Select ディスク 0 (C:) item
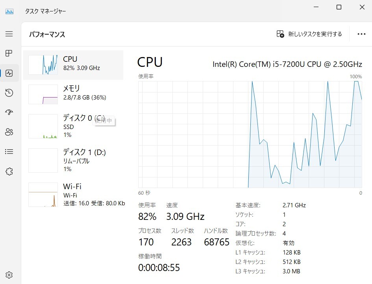 tap(73, 126)
